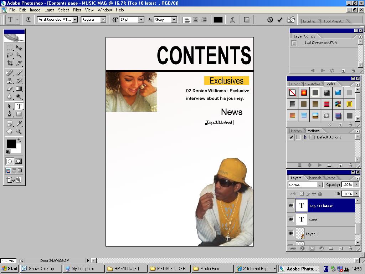Select the Eyedropper tool

19,123
